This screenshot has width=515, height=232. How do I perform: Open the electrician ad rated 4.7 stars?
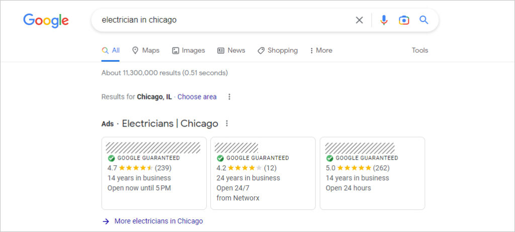(154, 173)
